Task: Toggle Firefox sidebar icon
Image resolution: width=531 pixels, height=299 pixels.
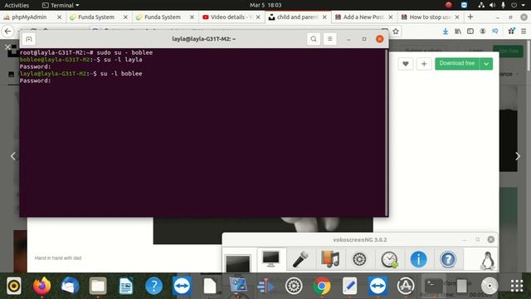Action: [x=470, y=32]
